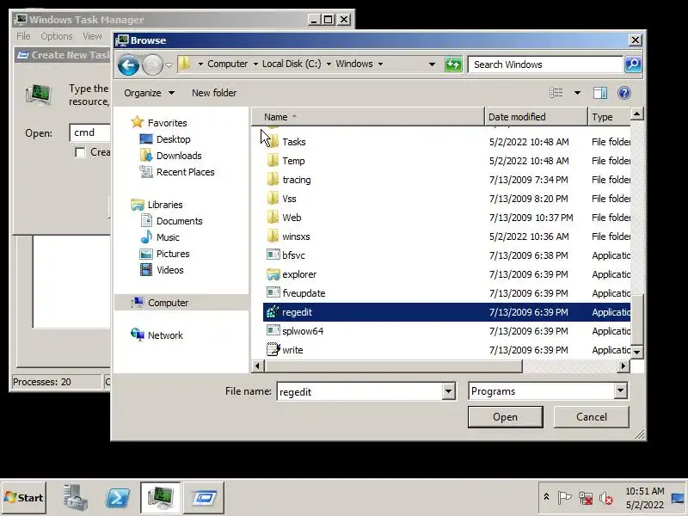Expand the address bar history dropdown
688x516 pixels.
(x=432, y=64)
